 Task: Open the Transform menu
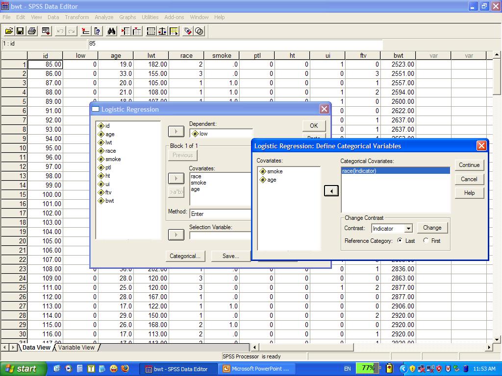[77, 17]
